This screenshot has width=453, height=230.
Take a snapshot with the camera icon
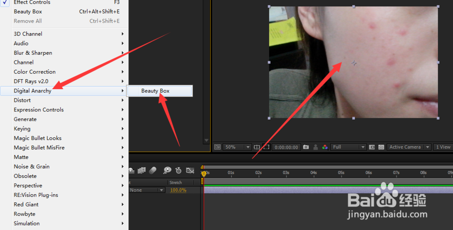[306, 147]
